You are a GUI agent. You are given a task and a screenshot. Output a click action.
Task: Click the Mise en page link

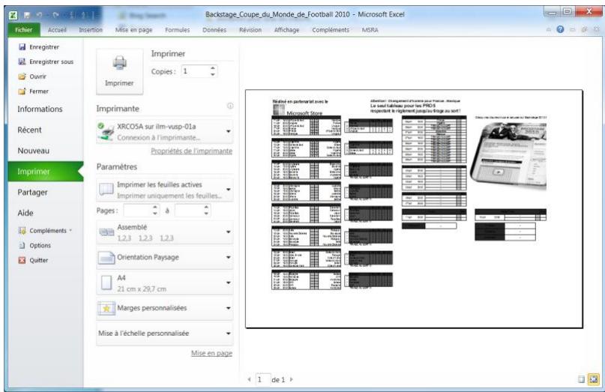coord(212,353)
